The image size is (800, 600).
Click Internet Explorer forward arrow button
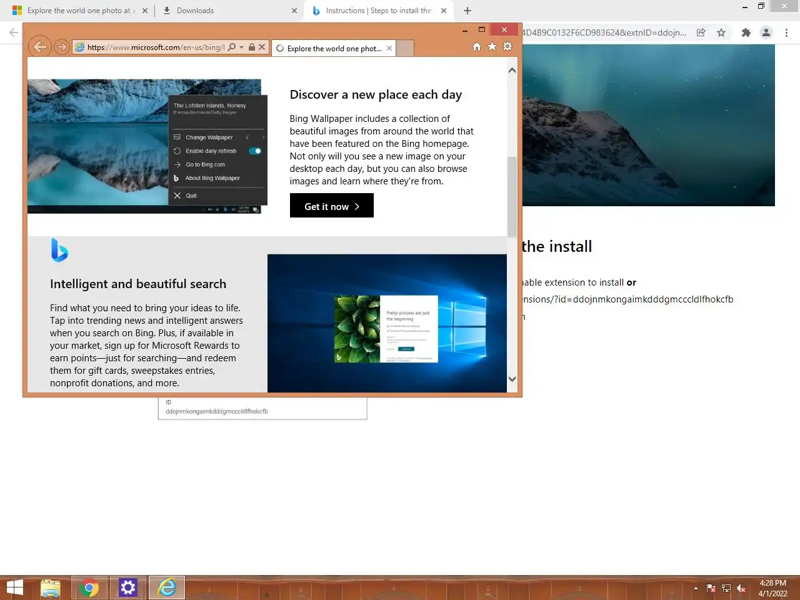click(x=61, y=47)
